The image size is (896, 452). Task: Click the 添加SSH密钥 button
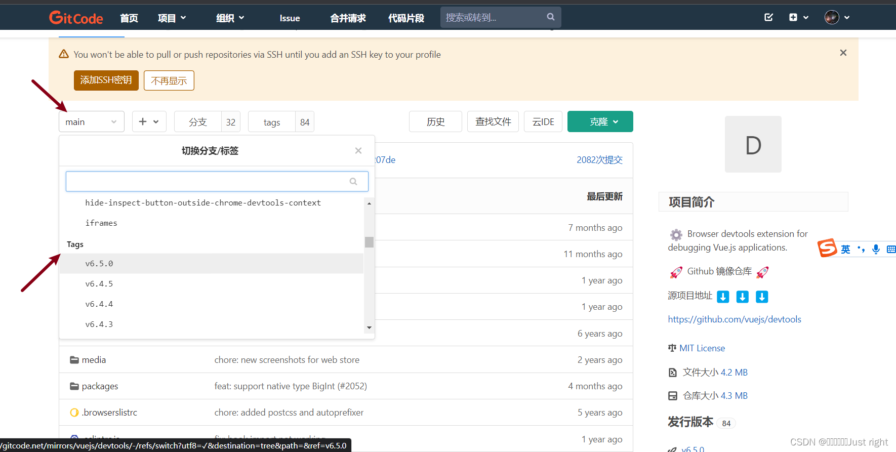(106, 80)
